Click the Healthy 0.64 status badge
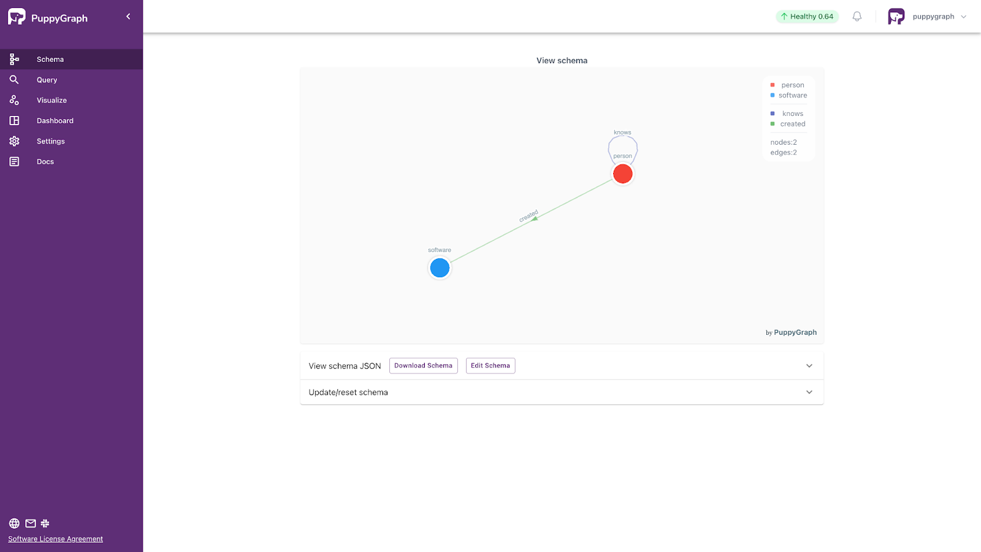The width and height of the screenshot is (981, 552). pyautogui.click(x=807, y=17)
